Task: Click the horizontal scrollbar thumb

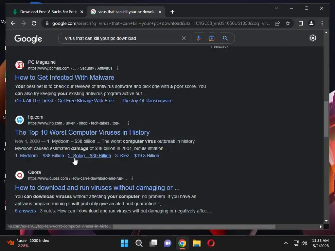Action: coord(194,226)
